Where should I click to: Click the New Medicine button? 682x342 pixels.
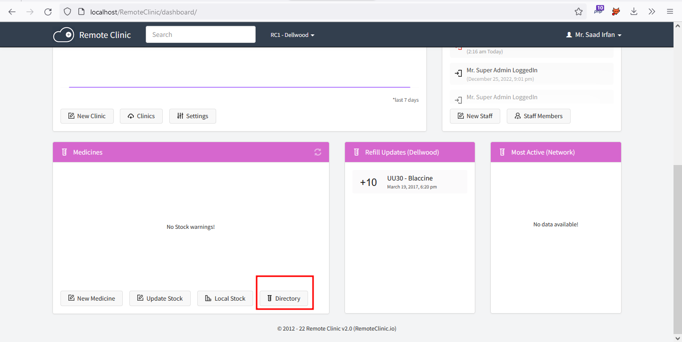click(91, 299)
